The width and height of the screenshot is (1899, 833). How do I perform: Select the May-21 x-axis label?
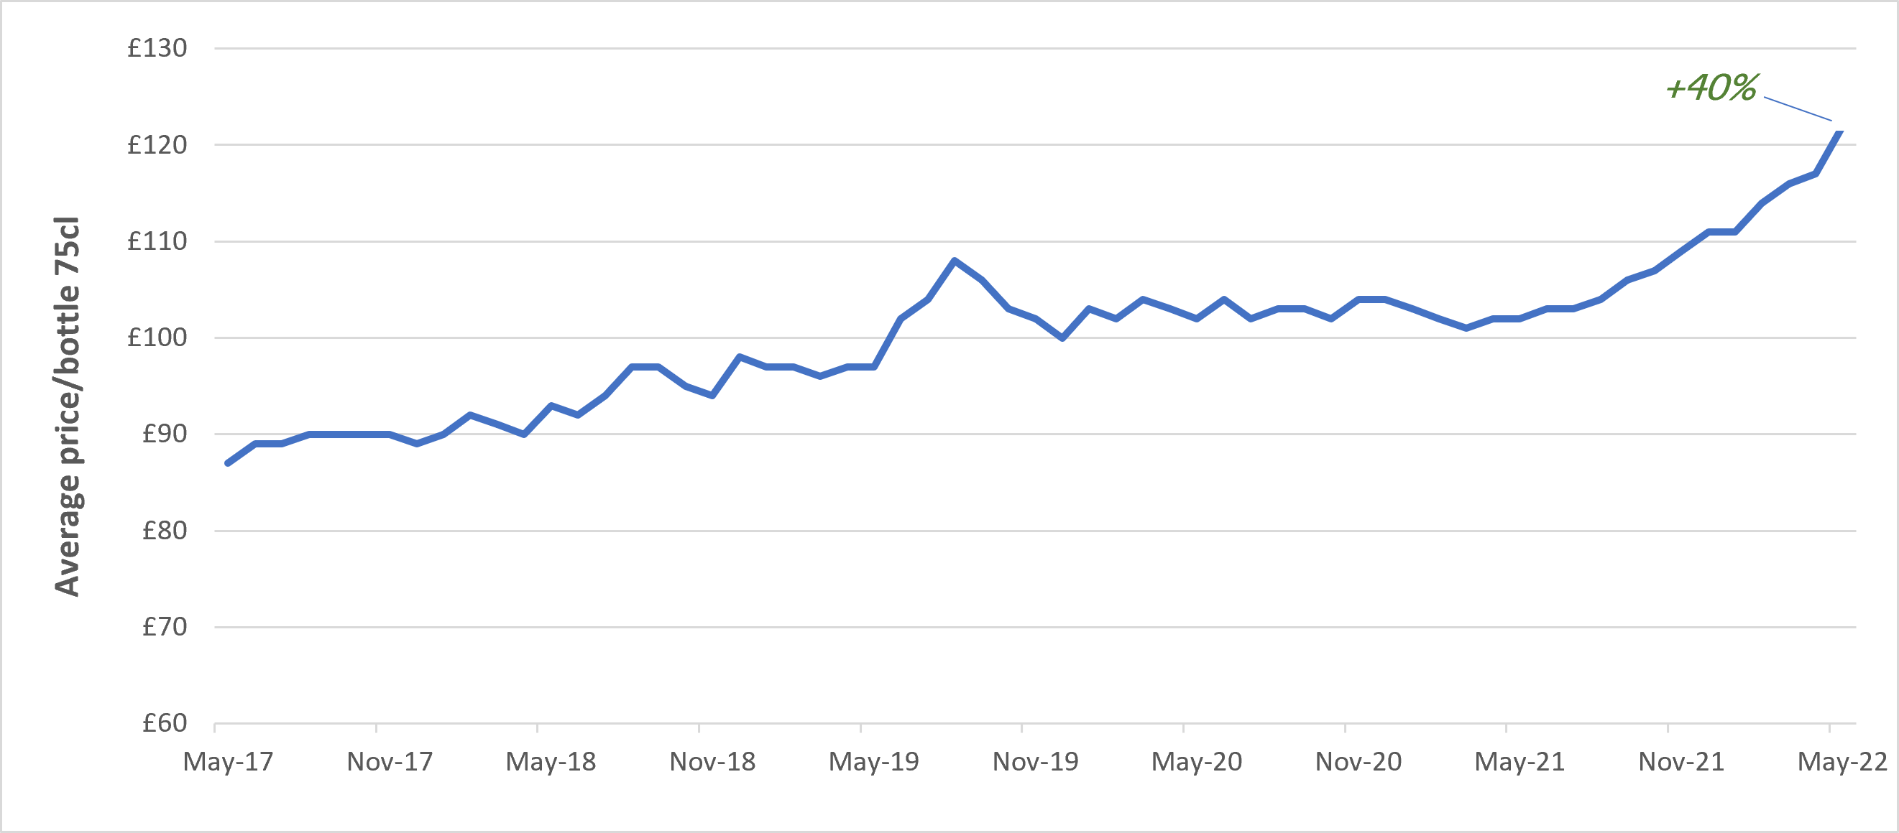coord(1519,763)
